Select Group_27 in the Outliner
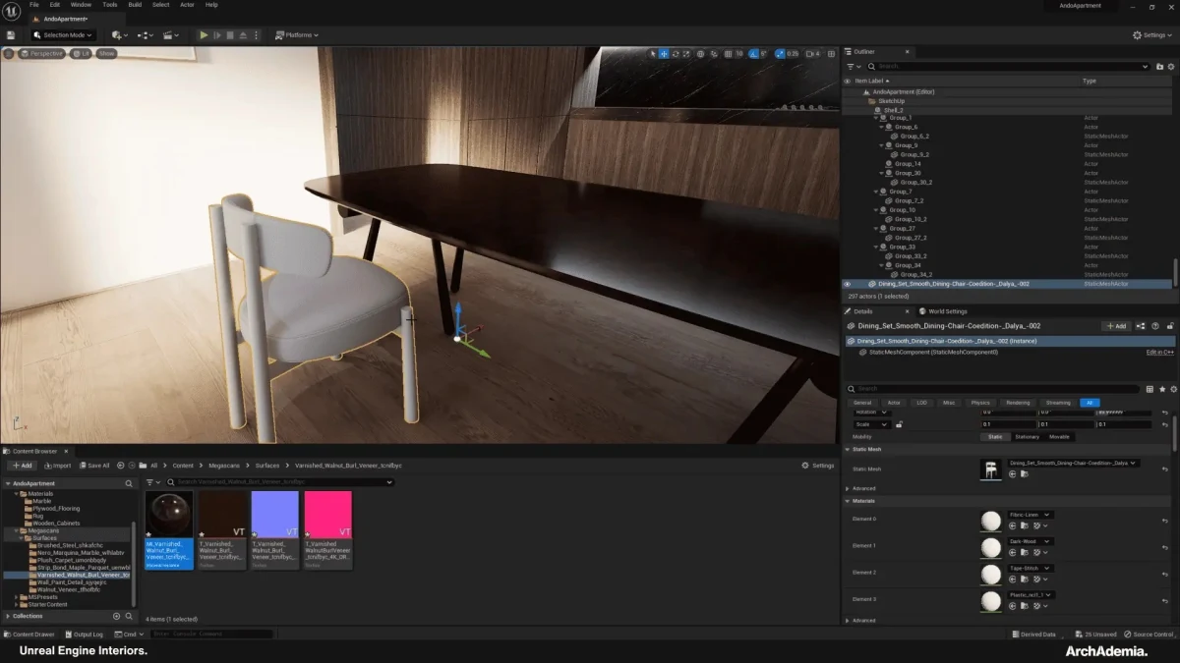Viewport: 1180px width, 663px height. pos(903,228)
